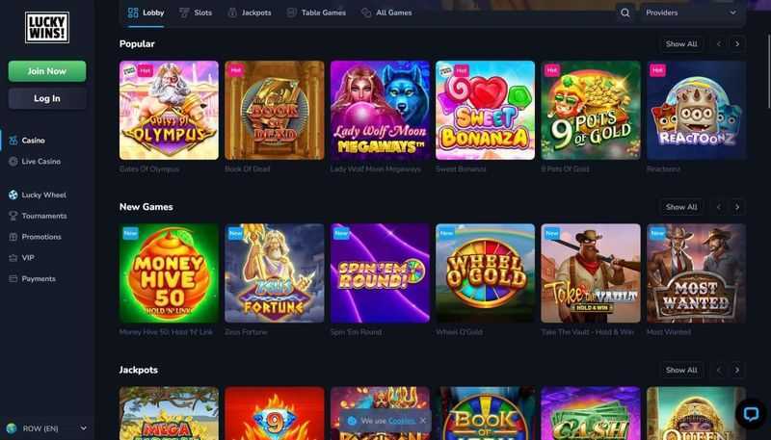Click the Log In button
This screenshot has height=440, width=771.
click(x=47, y=99)
